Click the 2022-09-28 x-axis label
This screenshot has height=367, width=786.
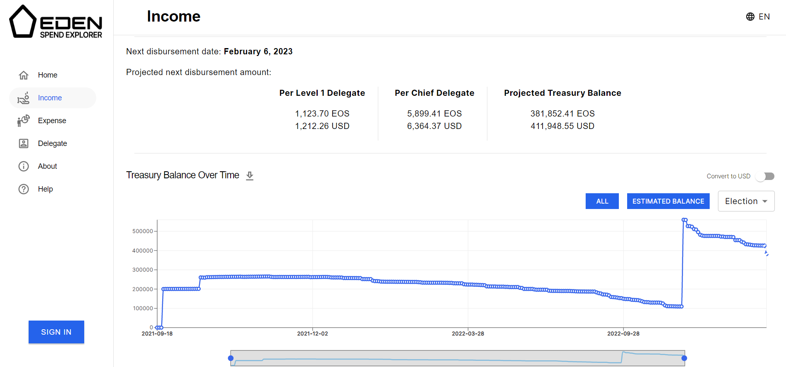(x=623, y=333)
